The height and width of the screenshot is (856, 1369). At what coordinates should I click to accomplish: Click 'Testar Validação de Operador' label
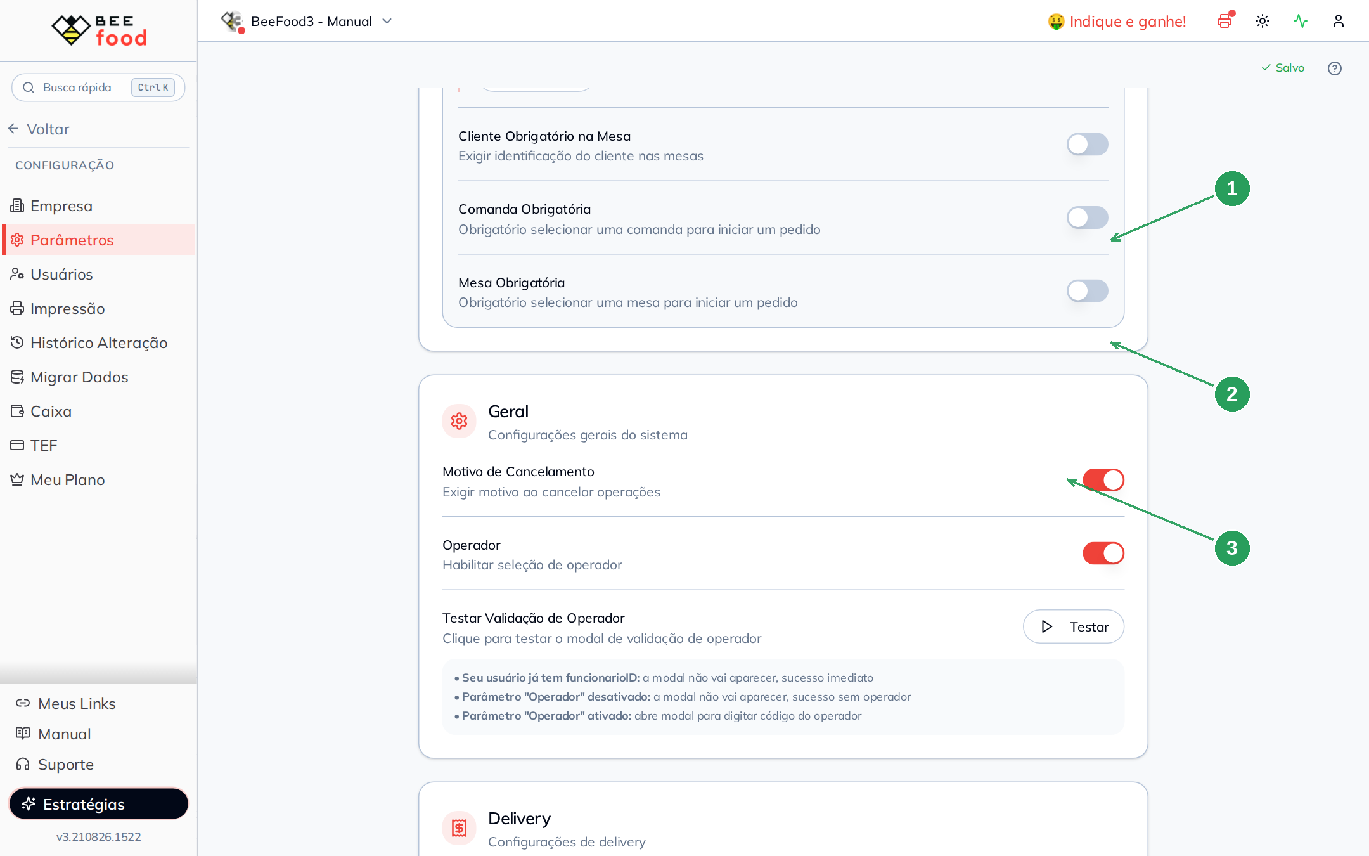pos(534,618)
